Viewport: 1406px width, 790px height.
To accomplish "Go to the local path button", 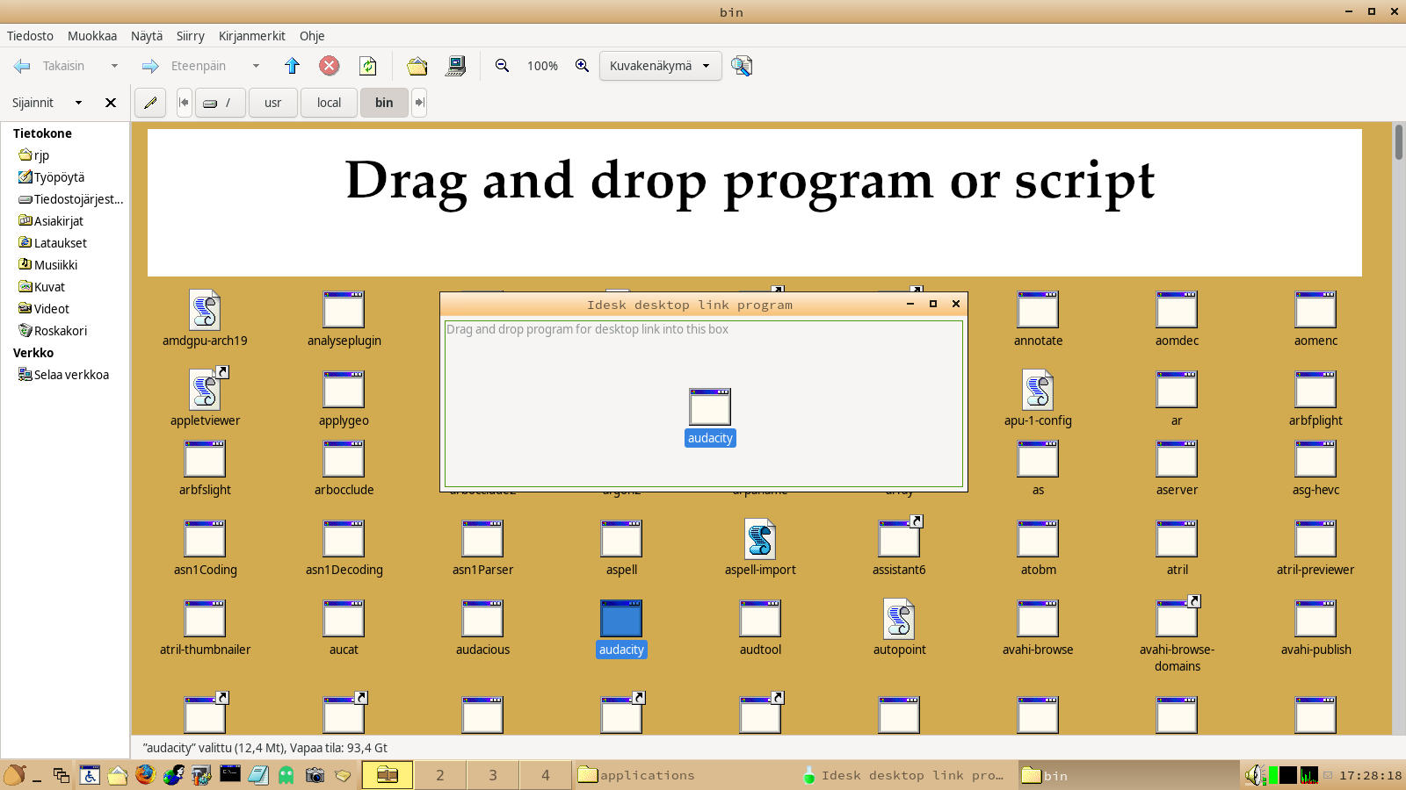I will coord(329,103).
